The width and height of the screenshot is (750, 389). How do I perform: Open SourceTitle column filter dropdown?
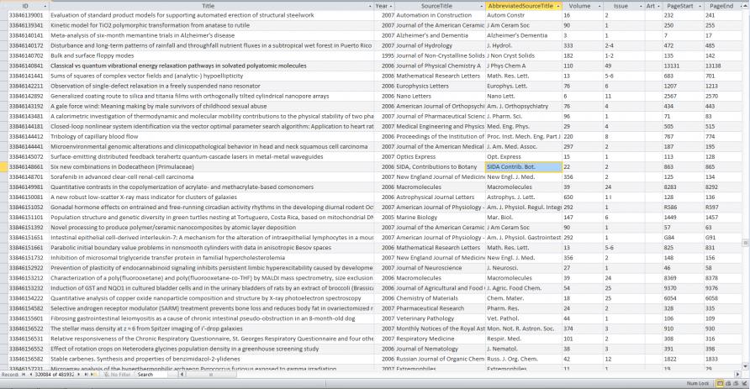pyautogui.click(x=481, y=6)
